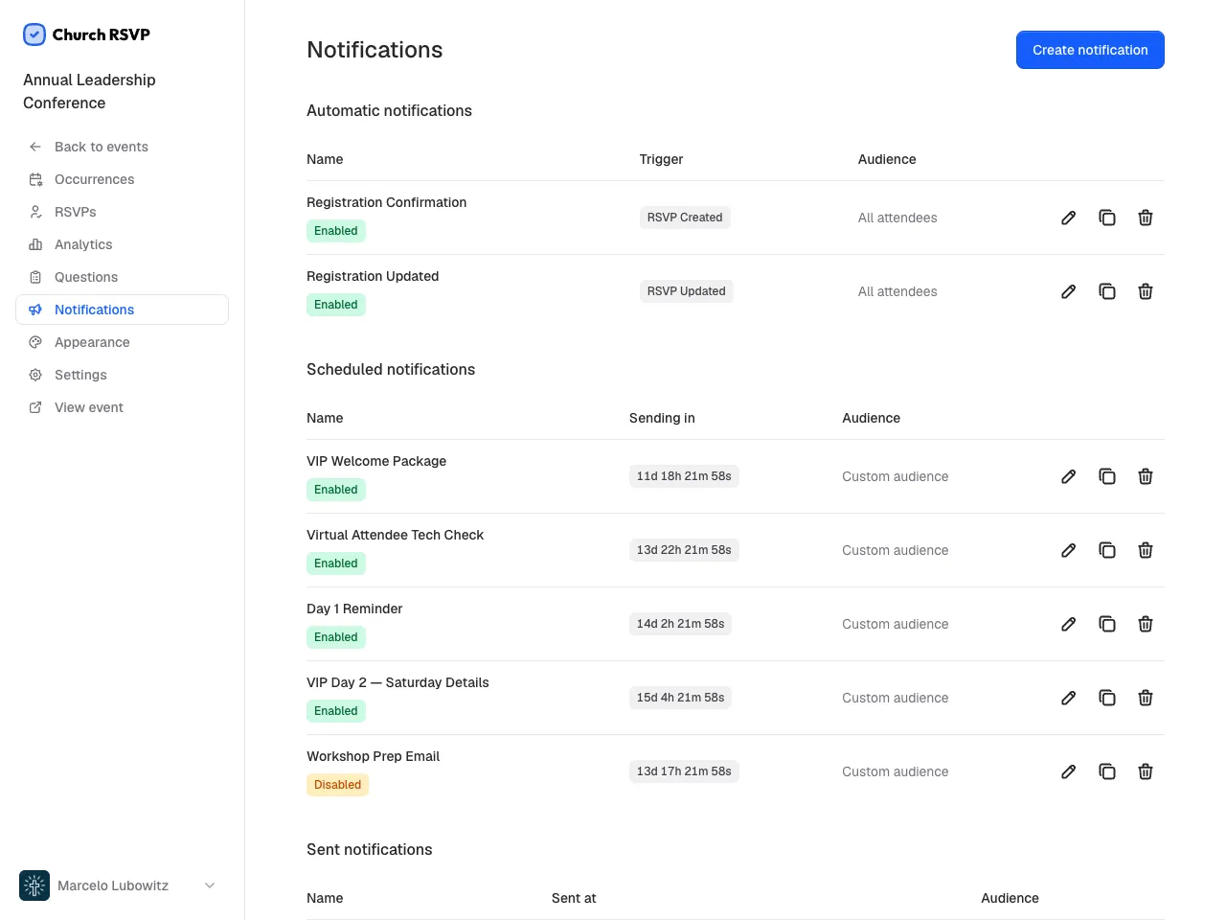Screen dimensions: 1226x920
Task: Open the Occurrences page
Action: 123,179
